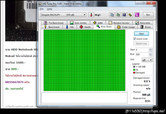Select the Error Scan tab
Image resolution: width=166 pixels, height=114 pixels.
click(104, 27)
